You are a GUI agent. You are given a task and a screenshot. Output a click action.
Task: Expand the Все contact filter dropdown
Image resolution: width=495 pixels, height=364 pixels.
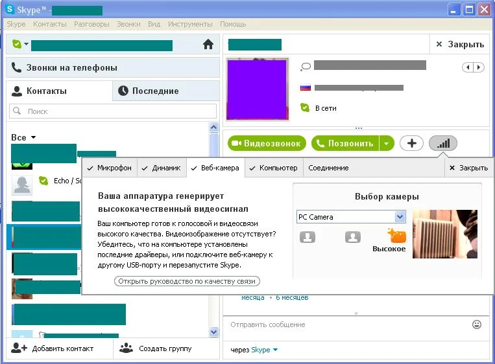23,137
